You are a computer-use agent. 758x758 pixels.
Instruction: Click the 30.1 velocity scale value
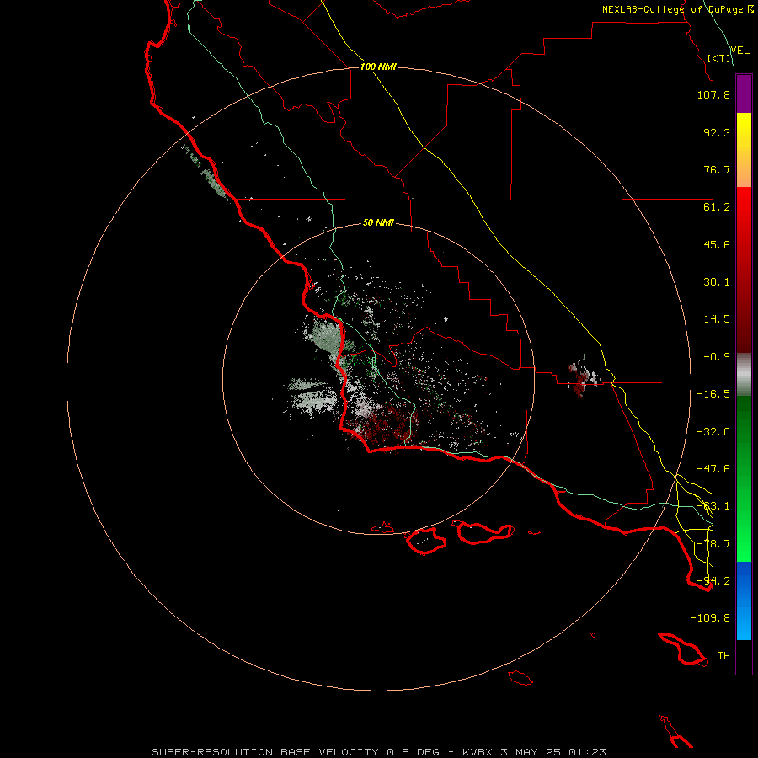click(x=717, y=282)
